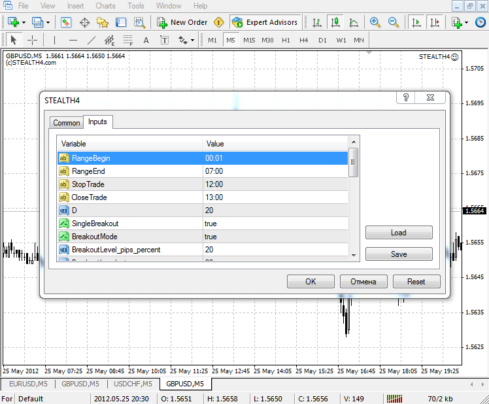Open the File menu
The height and width of the screenshot is (404, 489).
click(x=24, y=6)
